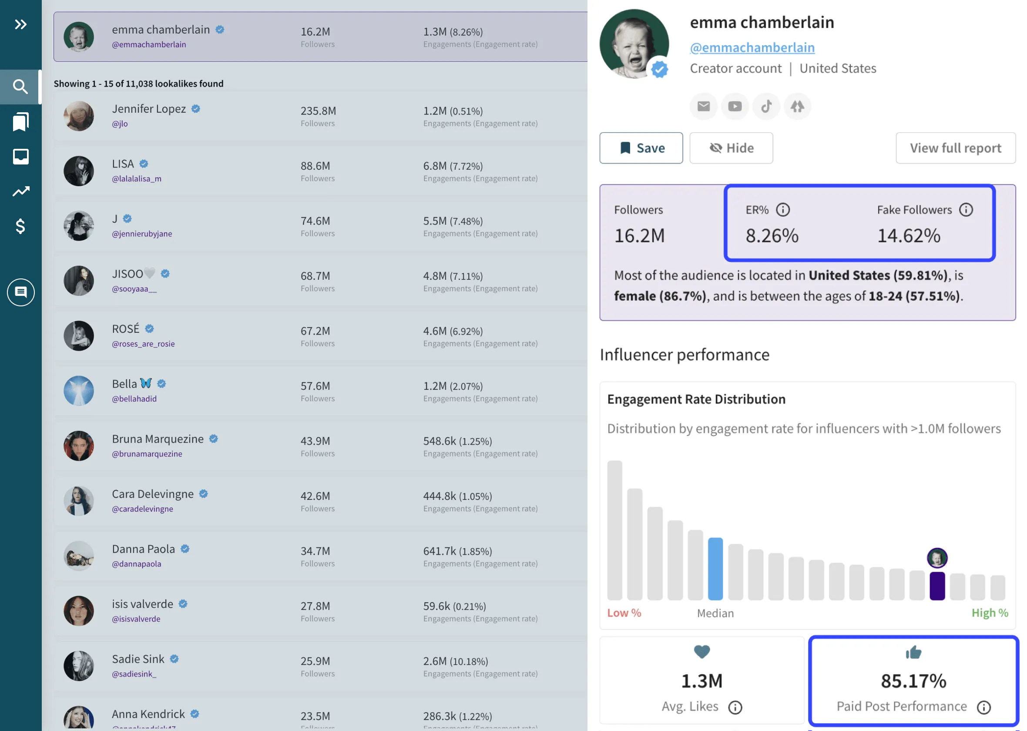The height and width of the screenshot is (731, 1027).
Task: Open the support chat bubble
Action: (x=21, y=292)
